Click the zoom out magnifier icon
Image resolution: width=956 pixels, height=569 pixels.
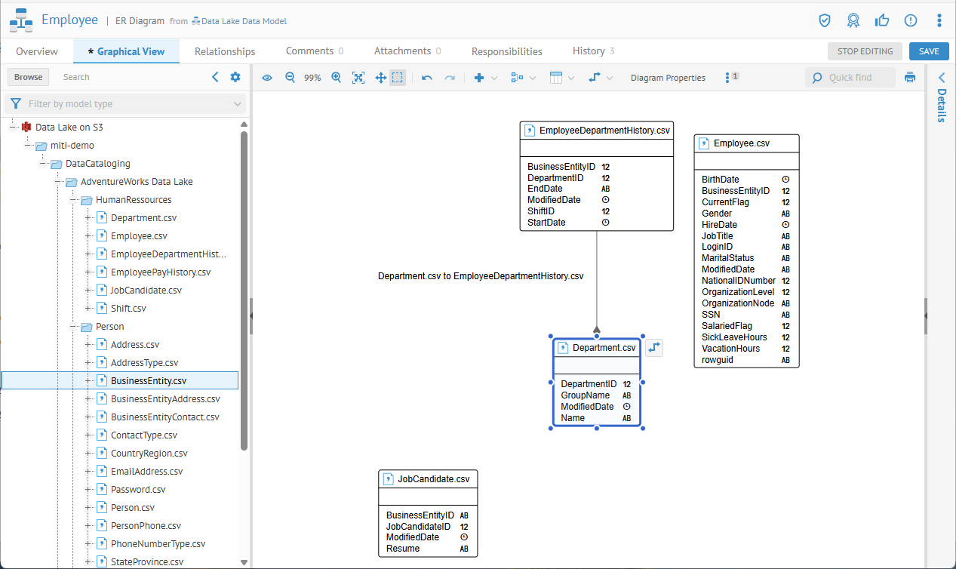pyautogui.click(x=290, y=78)
